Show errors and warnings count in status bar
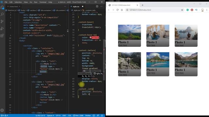209x117 pixels. click(x=4, y=116)
